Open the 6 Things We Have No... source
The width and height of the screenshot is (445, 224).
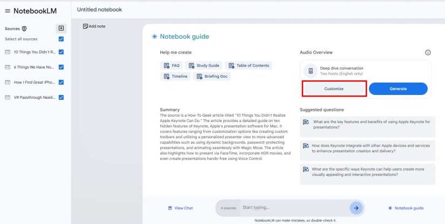pyautogui.click(x=34, y=67)
